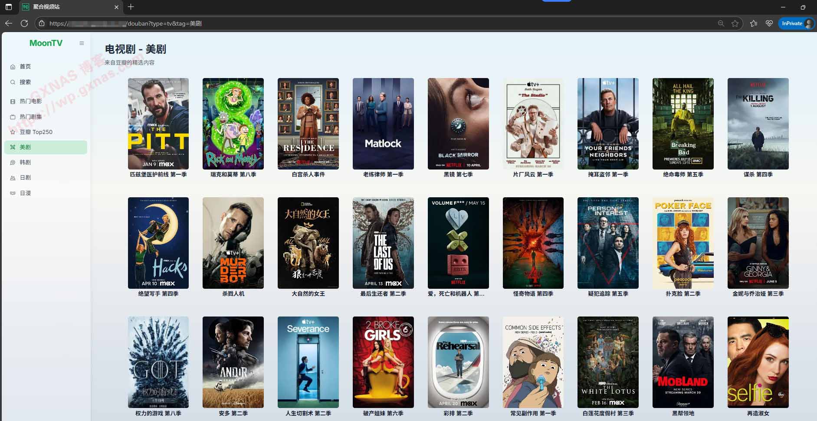Open The Killing poster thumbnail
Image resolution: width=817 pixels, height=421 pixels.
[x=758, y=124]
